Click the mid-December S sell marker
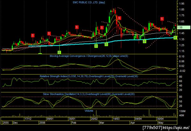The image size is (191, 131). pyautogui.click(x=32, y=35)
